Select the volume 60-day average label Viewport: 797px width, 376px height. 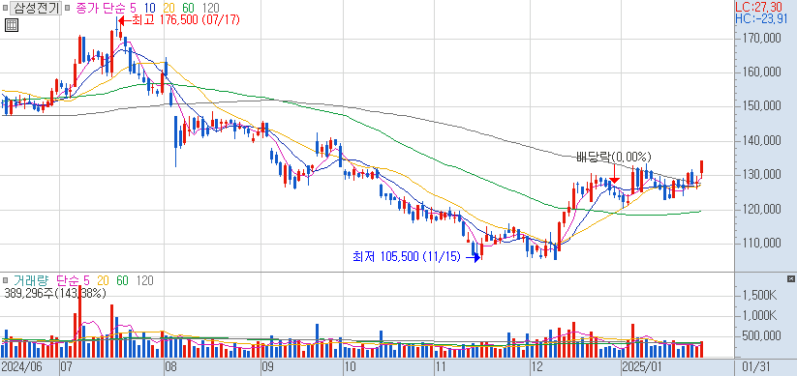[122, 280]
